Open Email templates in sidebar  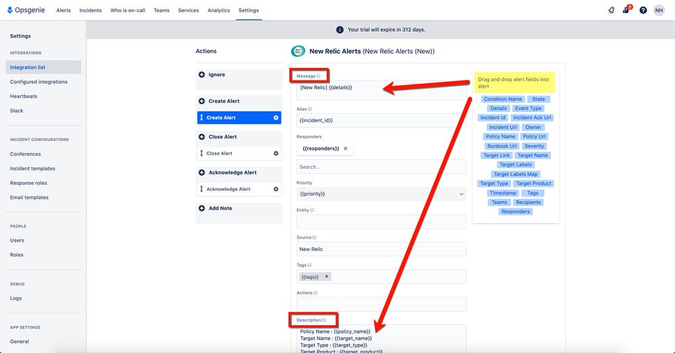(x=29, y=197)
